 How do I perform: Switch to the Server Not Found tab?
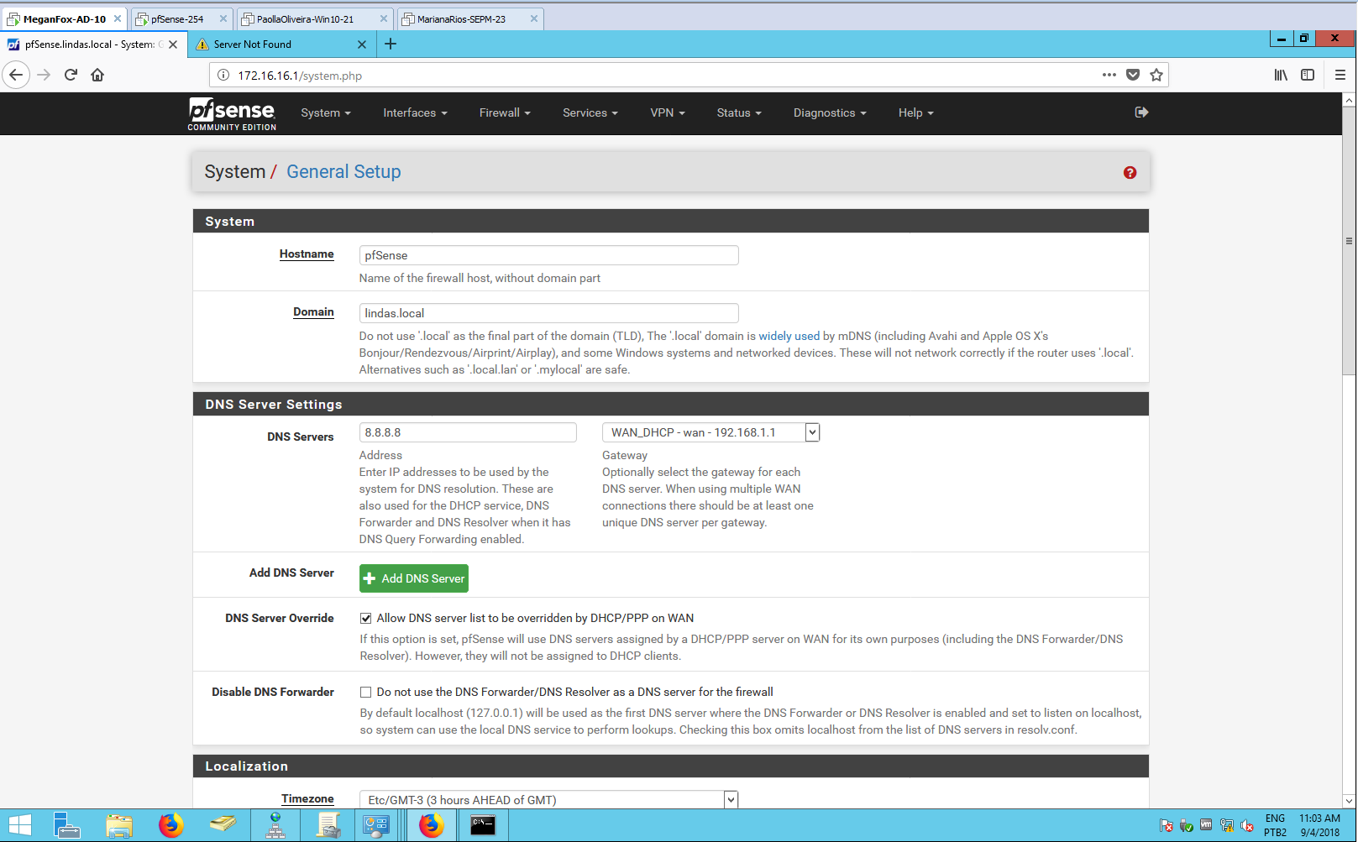coord(277,44)
